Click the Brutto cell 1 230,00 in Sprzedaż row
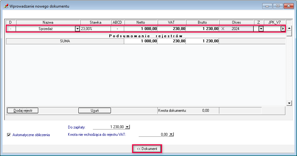 point(202,29)
